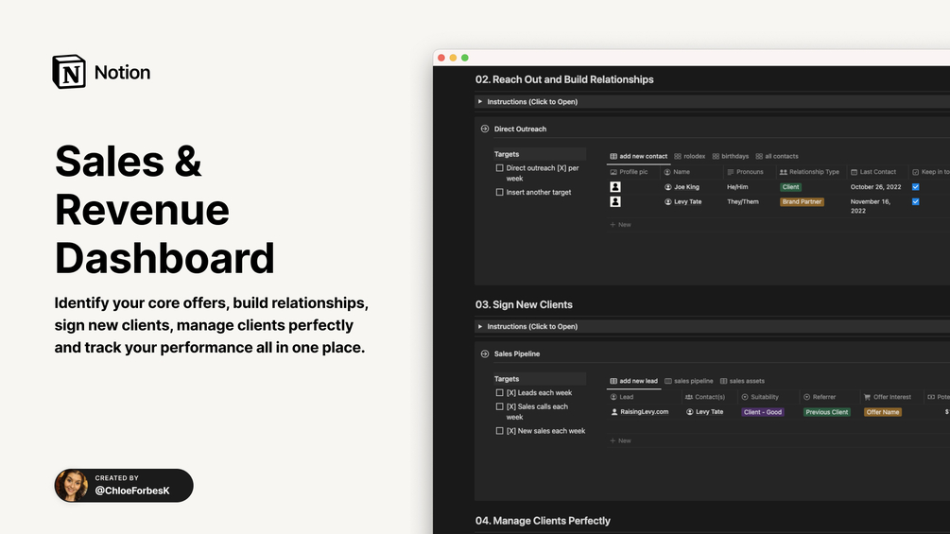
Task: Click the 02. Reach Out and Build Relationships heading
Action: (564, 79)
